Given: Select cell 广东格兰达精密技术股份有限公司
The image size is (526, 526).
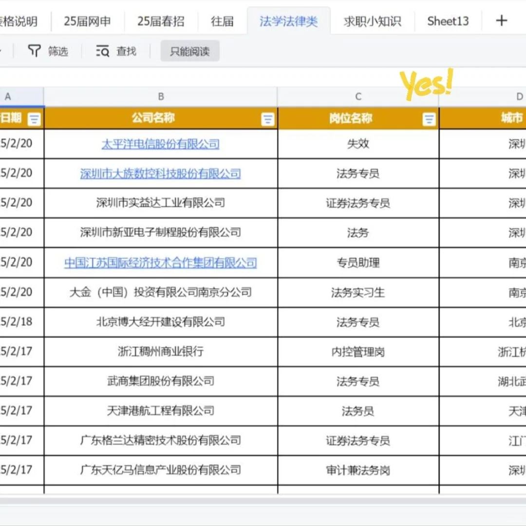Looking at the screenshot, I should click(161, 440).
